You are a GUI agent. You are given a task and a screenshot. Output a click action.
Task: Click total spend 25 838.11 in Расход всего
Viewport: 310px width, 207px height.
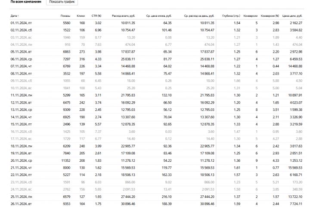pos(128,59)
